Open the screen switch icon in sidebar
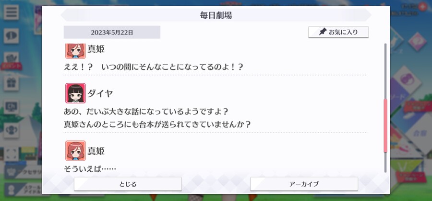Image resolution: width=432 pixels, height=201 pixels. pyautogui.click(x=12, y=107)
